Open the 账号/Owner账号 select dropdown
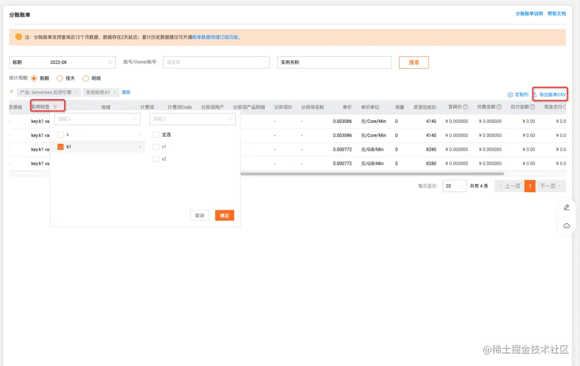580x366 pixels. tap(216, 62)
